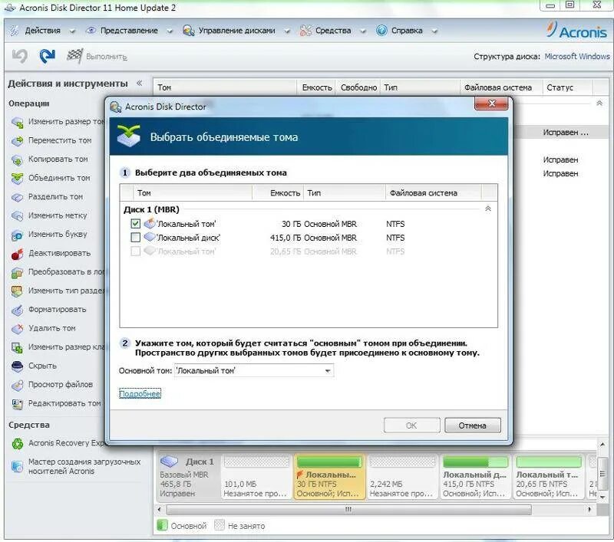Click the 'Локальный диск' row text in dialog
The image size is (614, 542).
[189, 238]
